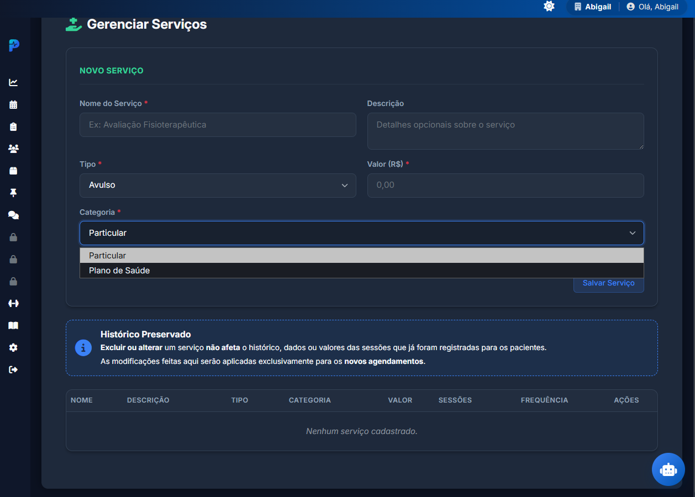Click the VALOR column header
The width and height of the screenshot is (695, 497).
(x=400, y=400)
